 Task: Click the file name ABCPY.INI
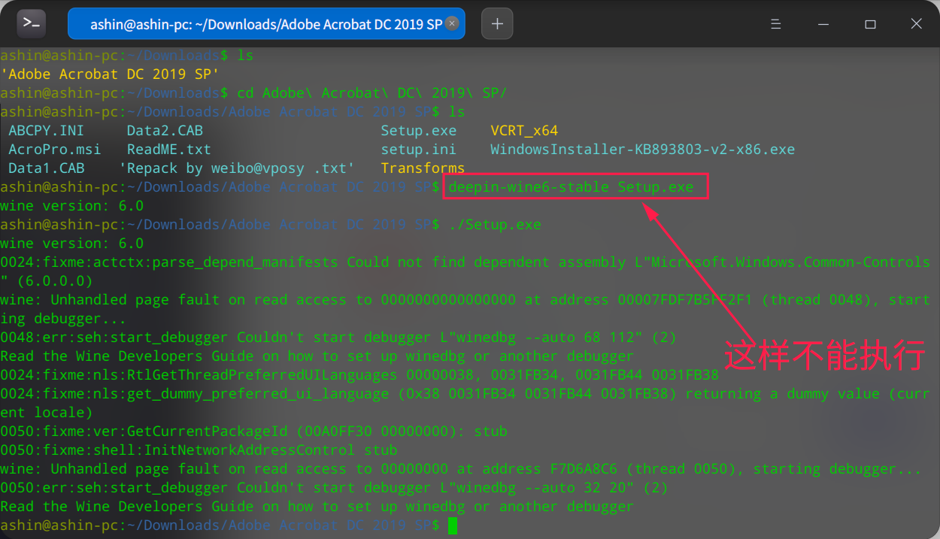47,131
